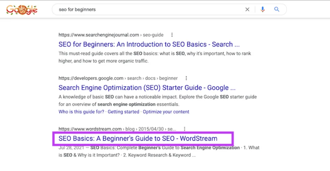Open 'SEO Basics: A Beginner's Guide' WordStream result
The width and height of the screenshot is (330, 171).
click(x=138, y=138)
